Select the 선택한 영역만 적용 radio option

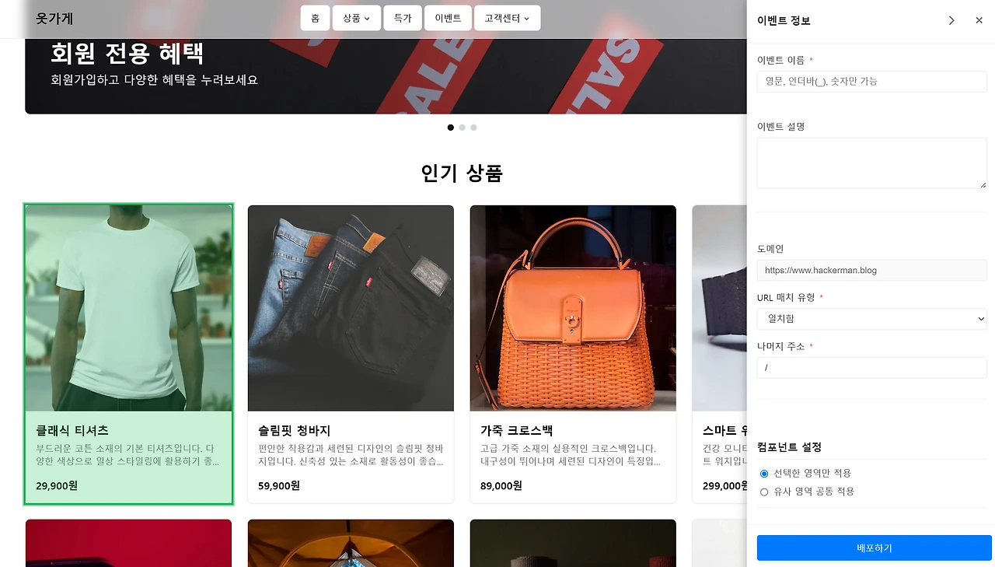tap(764, 474)
